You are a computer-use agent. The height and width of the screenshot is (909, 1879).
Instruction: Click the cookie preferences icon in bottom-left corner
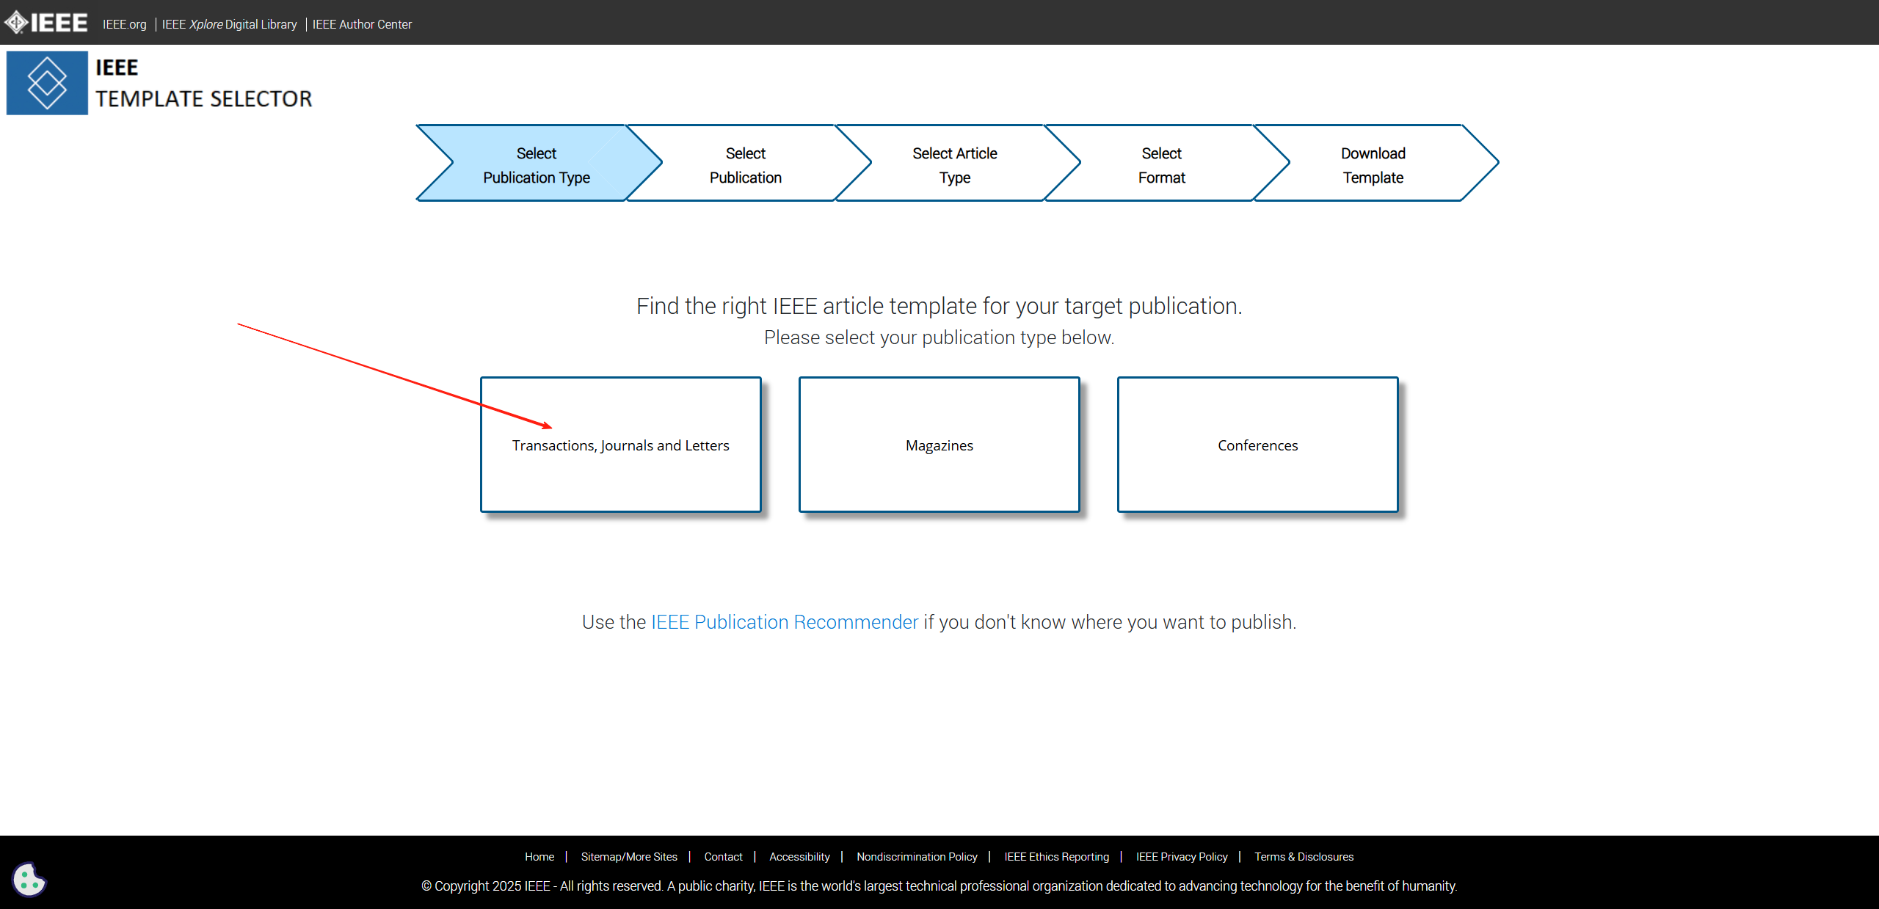click(29, 879)
